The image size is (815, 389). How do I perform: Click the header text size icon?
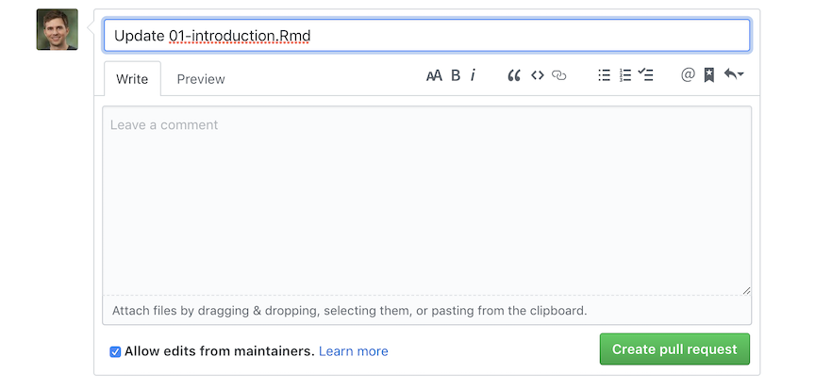click(x=434, y=76)
